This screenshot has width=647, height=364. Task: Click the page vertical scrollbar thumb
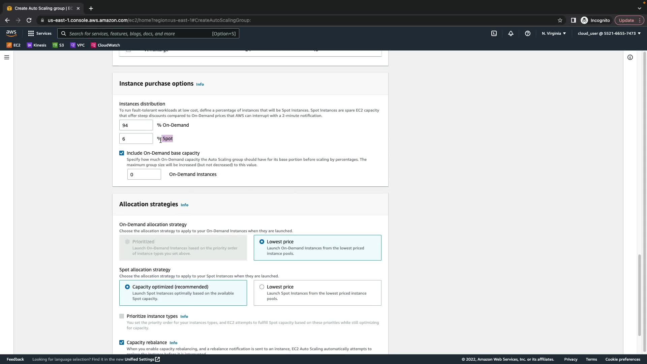point(639,295)
